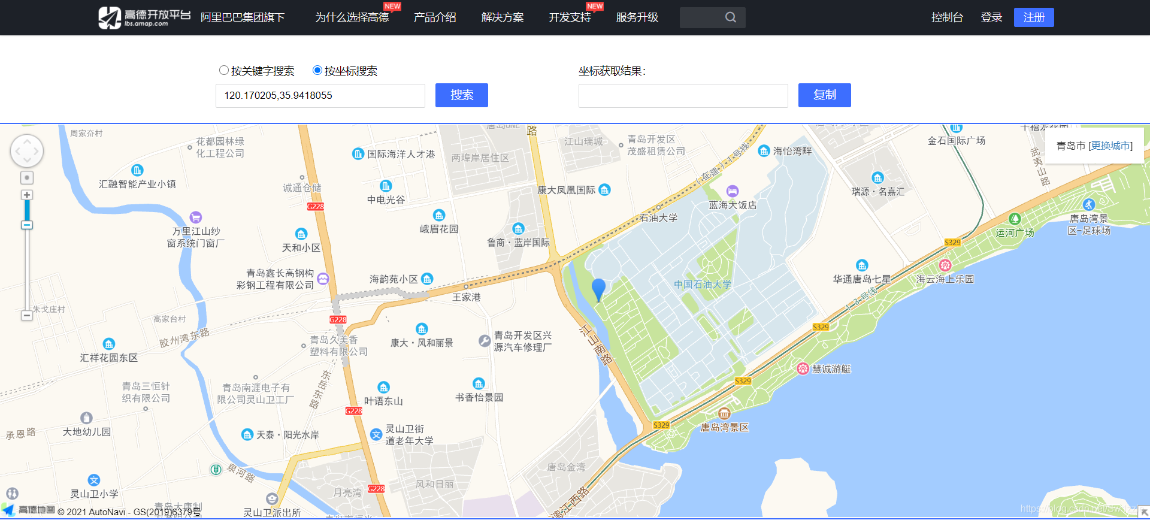Open 控制台 from the header
1150x520 pixels.
947,17
